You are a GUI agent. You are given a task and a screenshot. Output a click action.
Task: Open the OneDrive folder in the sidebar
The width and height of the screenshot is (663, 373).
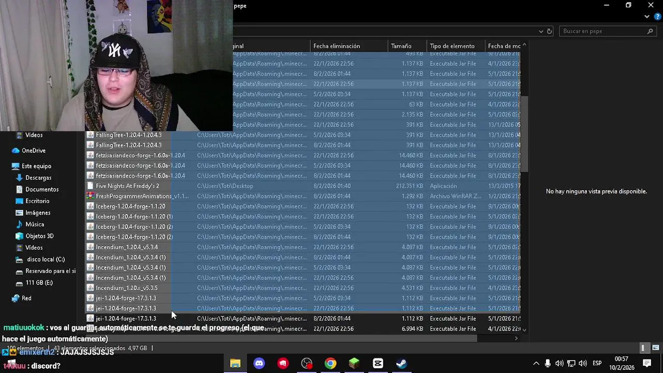click(x=34, y=151)
